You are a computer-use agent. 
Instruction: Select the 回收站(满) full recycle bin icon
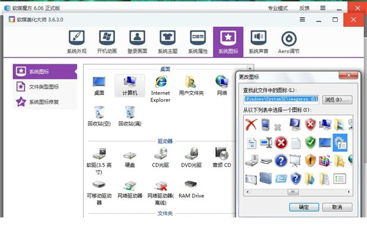click(x=130, y=116)
